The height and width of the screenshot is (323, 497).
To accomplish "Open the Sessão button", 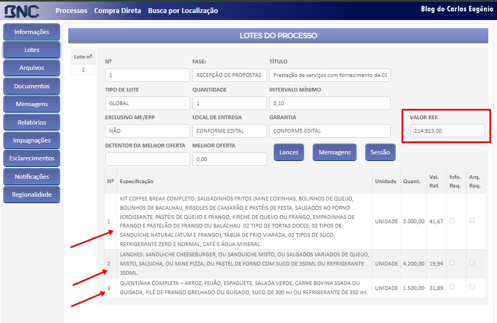I will pyautogui.click(x=380, y=152).
